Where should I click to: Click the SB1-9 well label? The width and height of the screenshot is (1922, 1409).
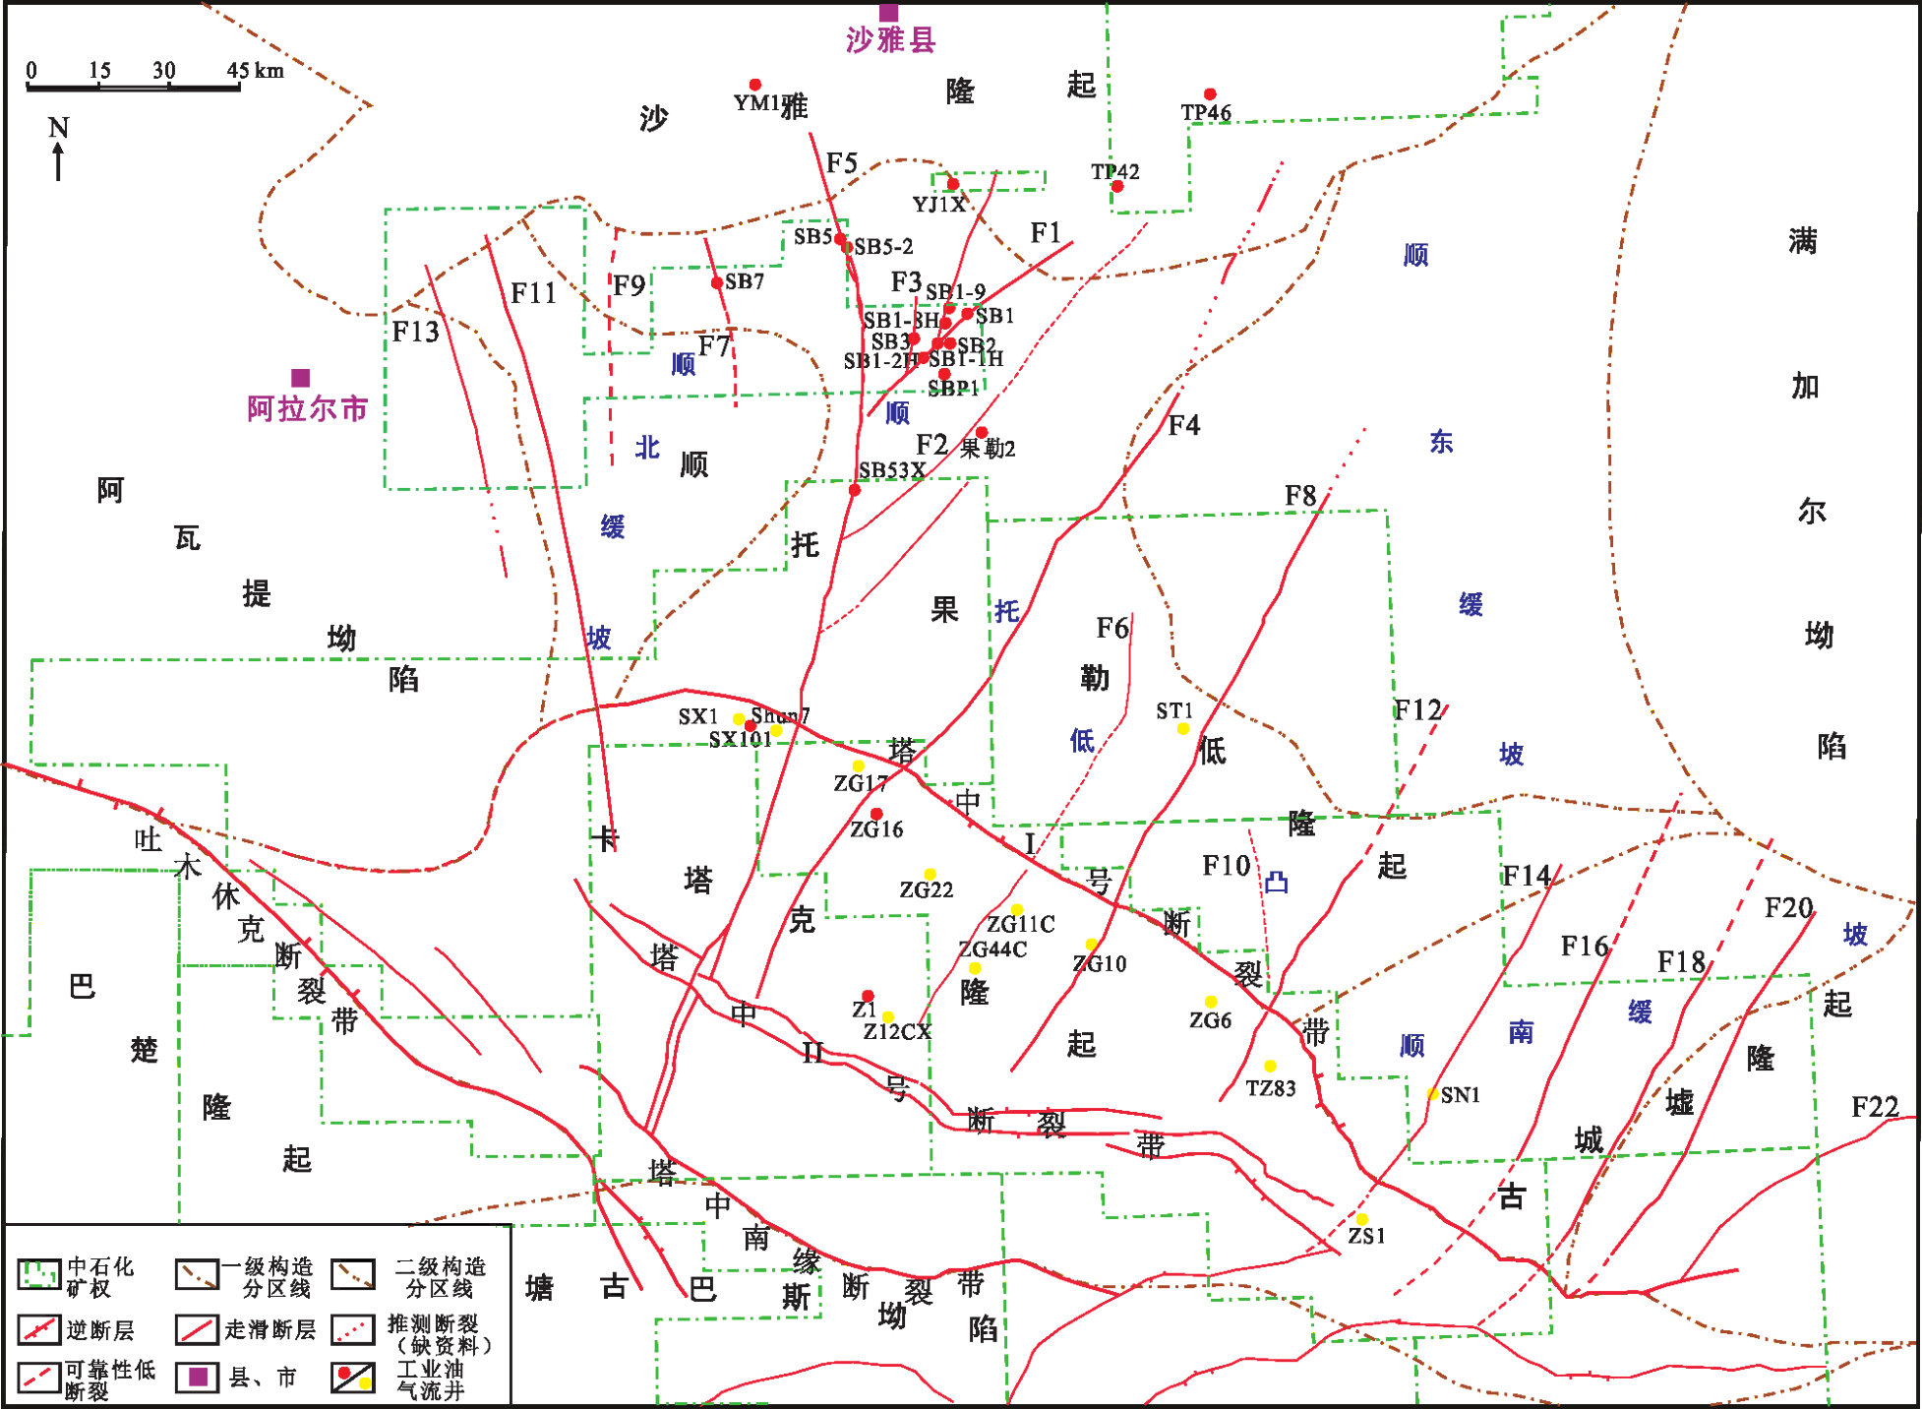956,292
